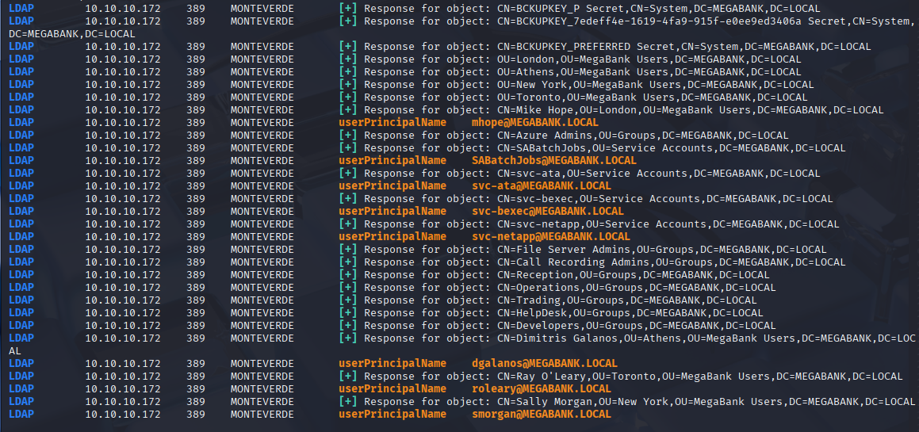Click svc-ata@MEGABANK.LOCAL text
This screenshot has height=432, width=919.
[x=542, y=185]
